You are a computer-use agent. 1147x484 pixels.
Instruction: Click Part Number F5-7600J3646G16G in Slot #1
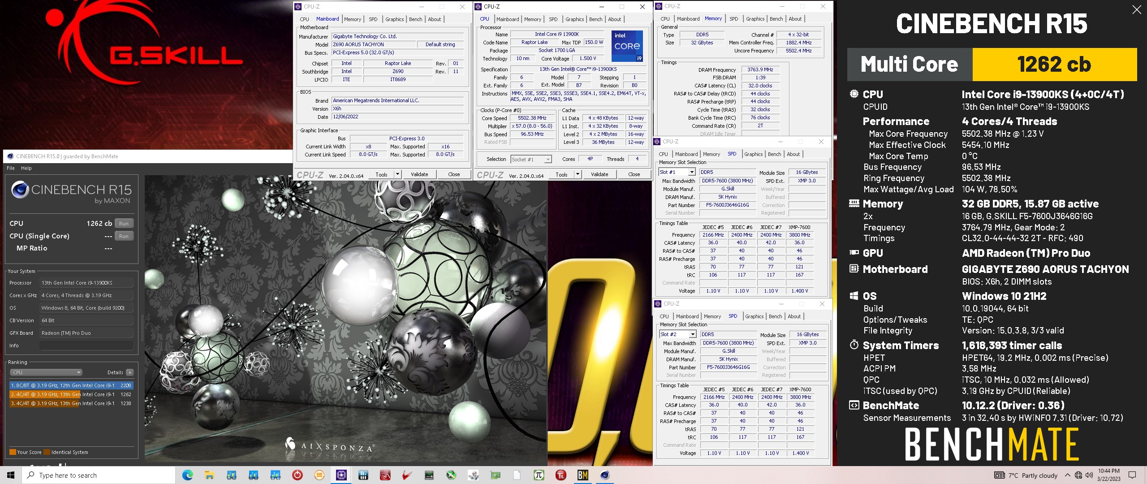tap(727, 205)
